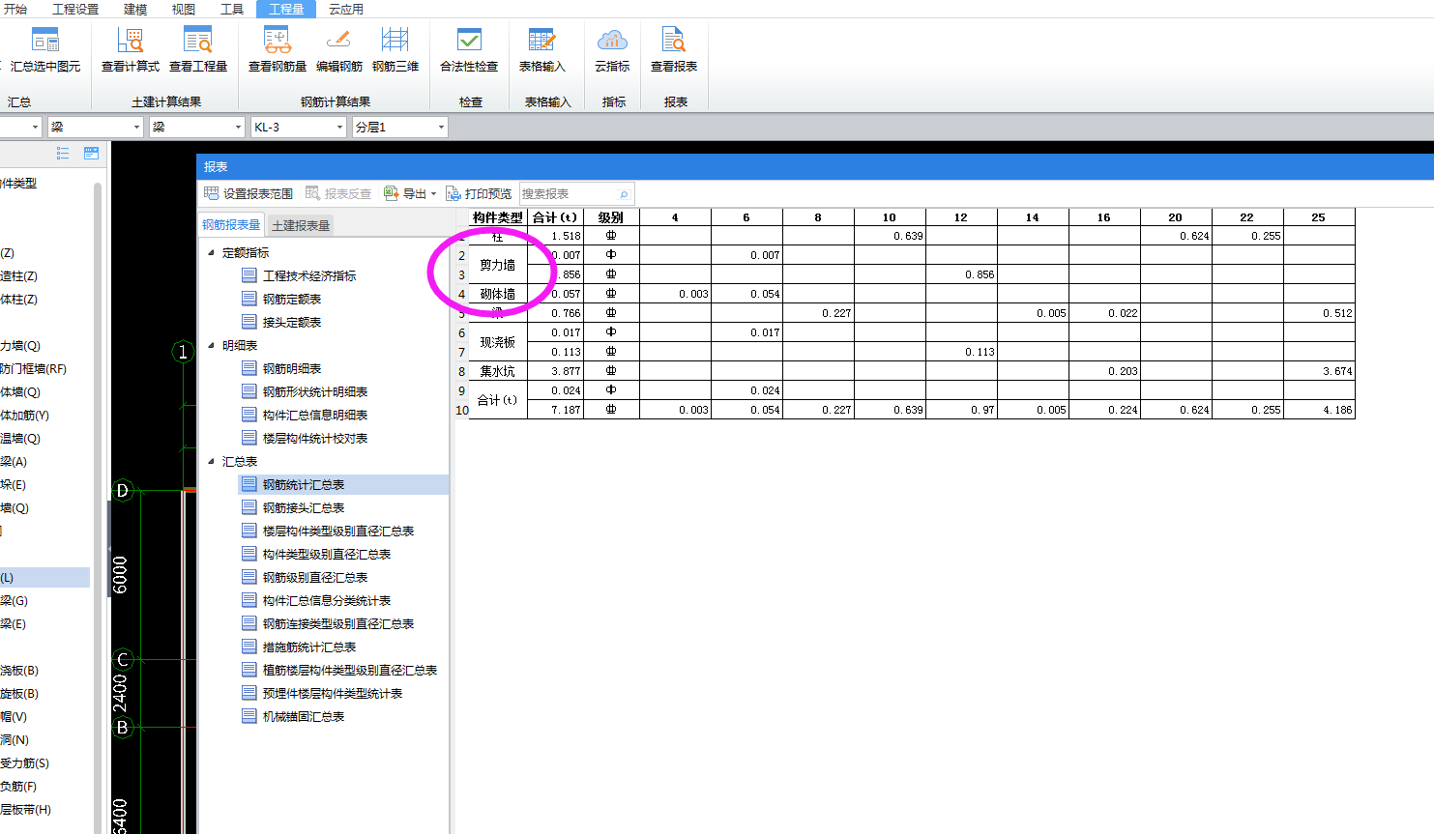The height and width of the screenshot is (834, 1434).
Task: Click the 合计(t) column header
Action: pyautogui.click(x=555, y=217)
